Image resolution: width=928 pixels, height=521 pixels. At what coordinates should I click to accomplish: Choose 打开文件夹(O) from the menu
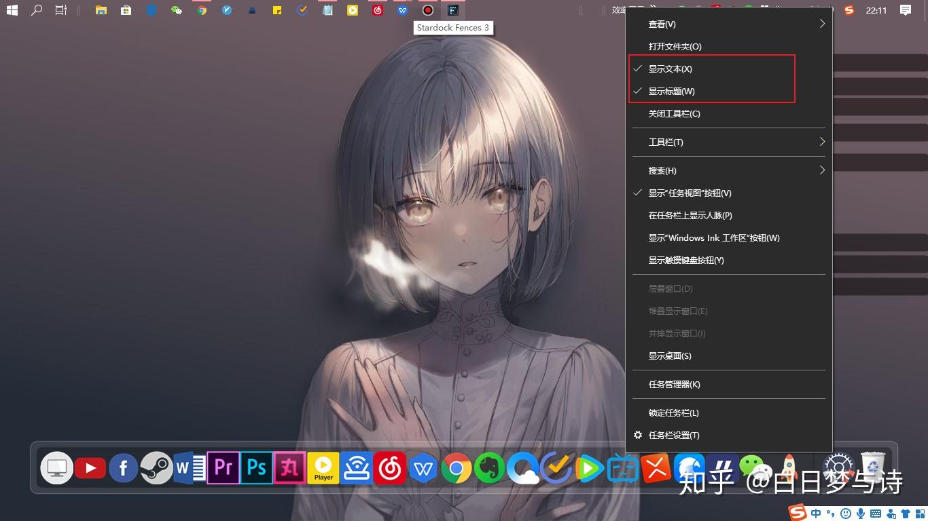[728, 46]
